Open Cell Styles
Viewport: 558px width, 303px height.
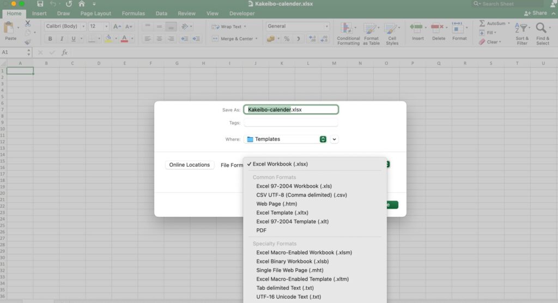[x=392, y=33]
